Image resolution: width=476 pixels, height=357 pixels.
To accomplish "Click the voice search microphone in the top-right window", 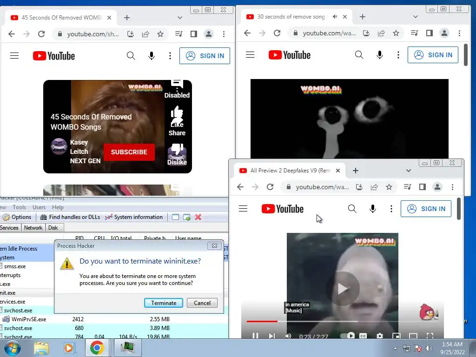I will (380, 55).
